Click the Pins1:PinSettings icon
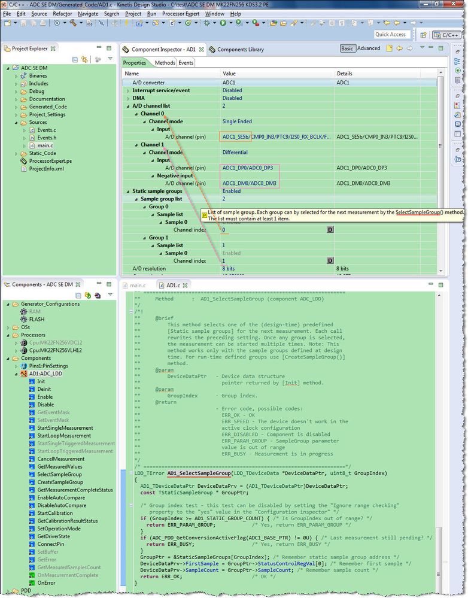 [x=24, y=366]
